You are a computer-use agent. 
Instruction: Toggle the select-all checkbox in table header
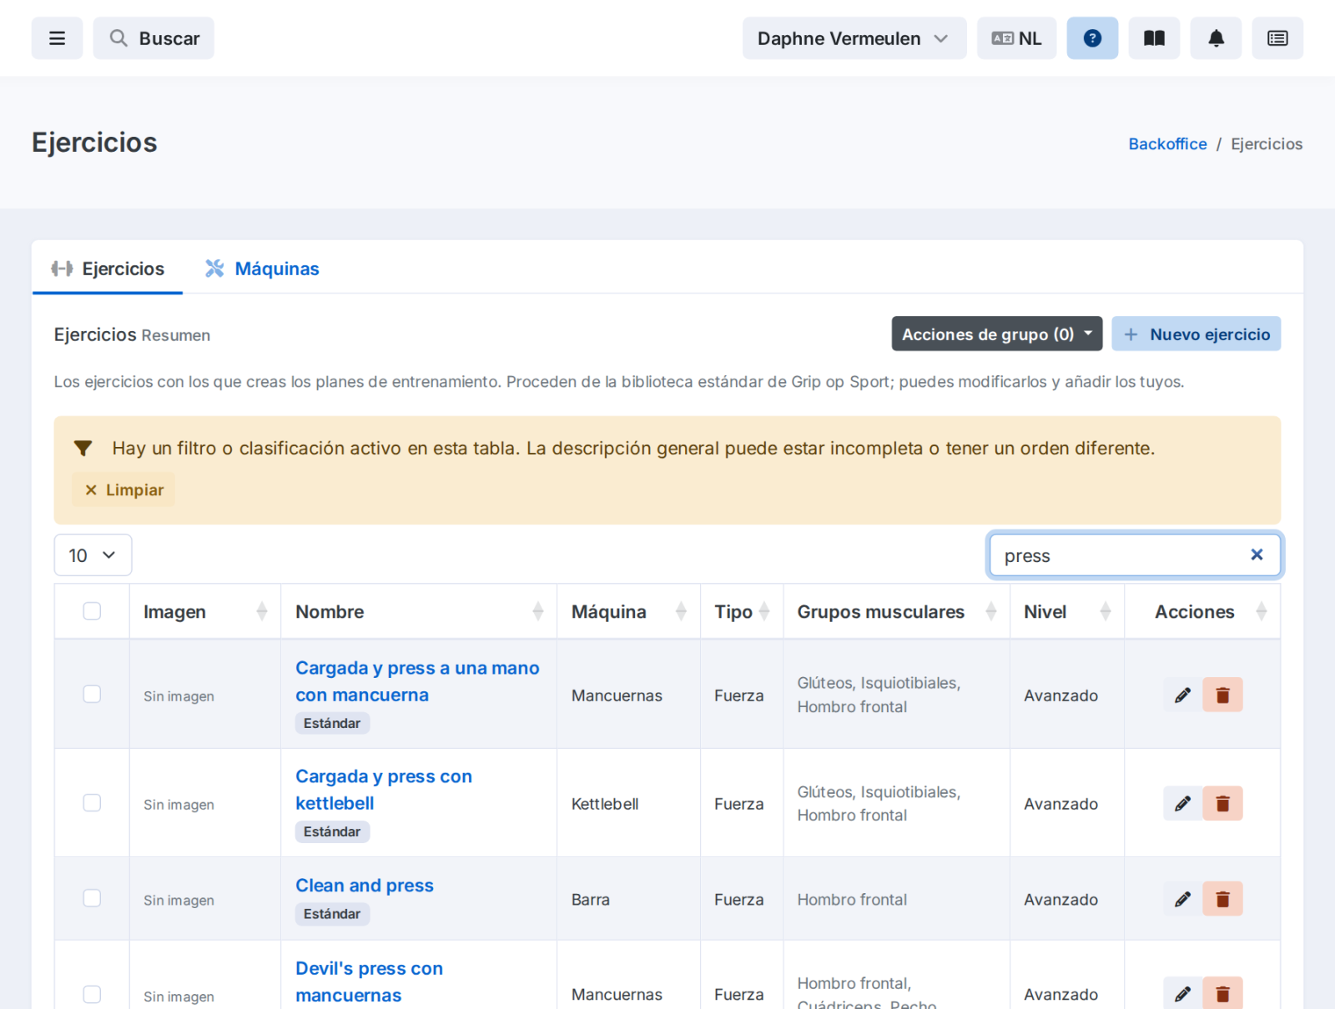coord(92,611)
